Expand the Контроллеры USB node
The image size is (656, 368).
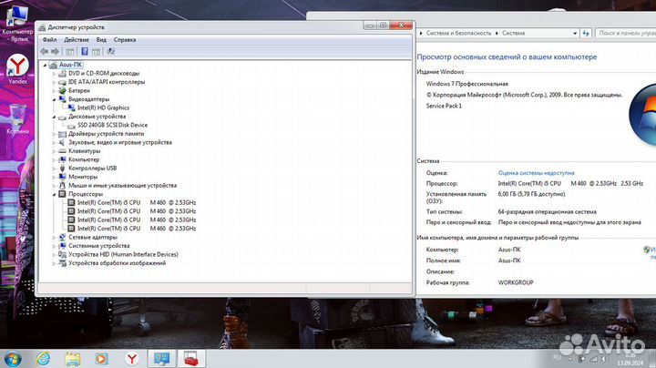tap(54, 169)
